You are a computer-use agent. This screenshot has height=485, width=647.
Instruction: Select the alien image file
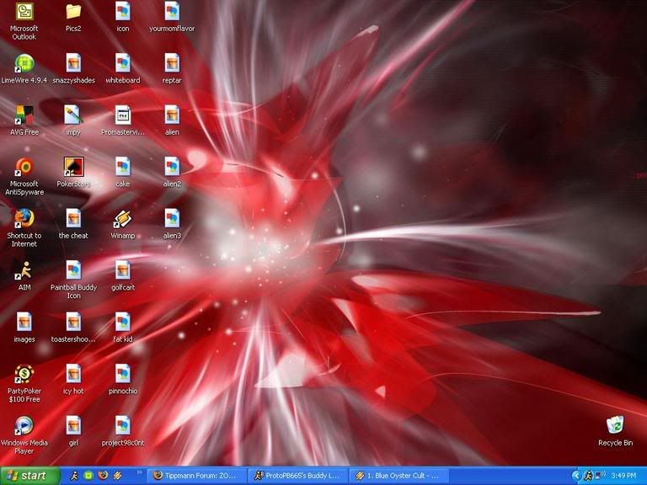pos(172,115)
